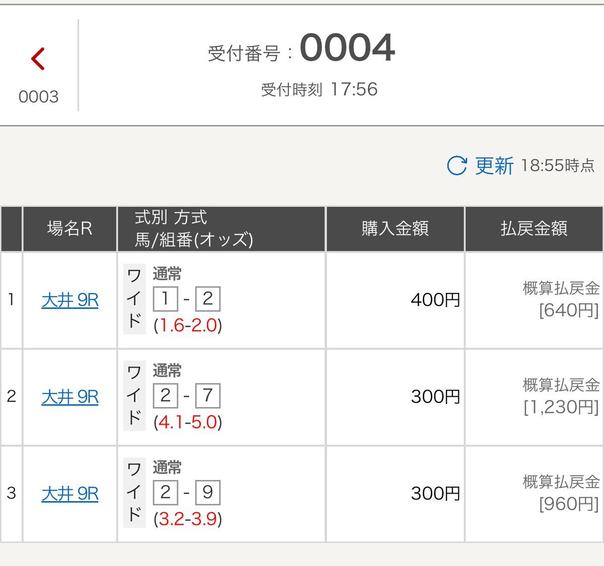Image resolution: width=604 pixels, height=566 pixels.
Task: Click the ワイド bet type label in row 1
Action: click(134, 299)
